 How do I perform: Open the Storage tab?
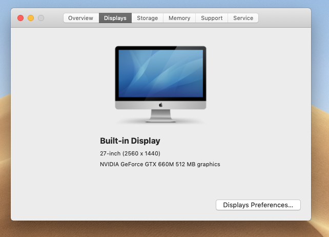pyautogui.click(x=147, y=18)
